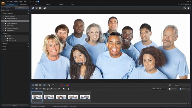Switch to viewer and browser view mode
Image resolution: width=192 pixels, height=108 pixels.
point(33,8)
